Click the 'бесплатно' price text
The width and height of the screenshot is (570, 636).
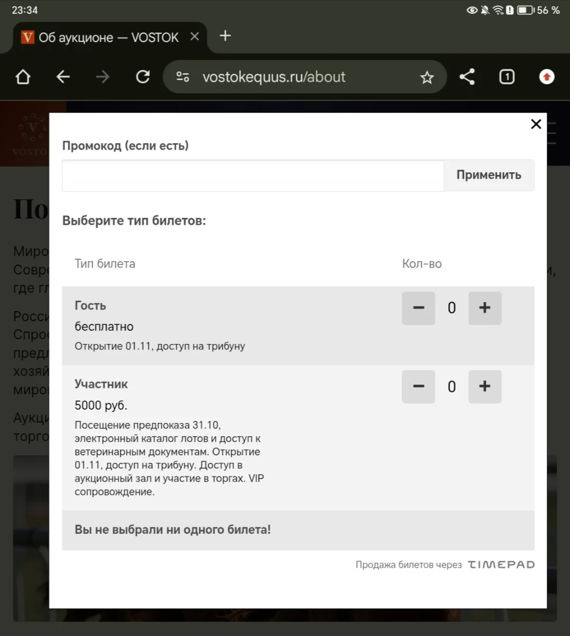point(104,326)
